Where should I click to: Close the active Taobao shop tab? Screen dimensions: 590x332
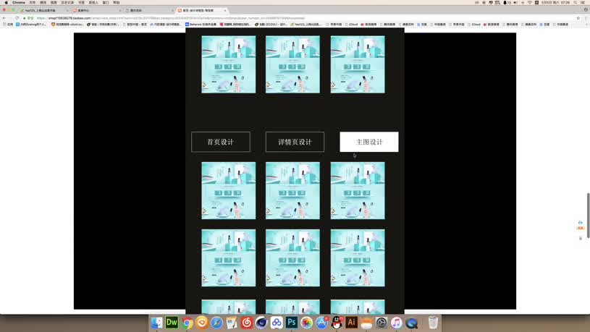coord(225,11)
